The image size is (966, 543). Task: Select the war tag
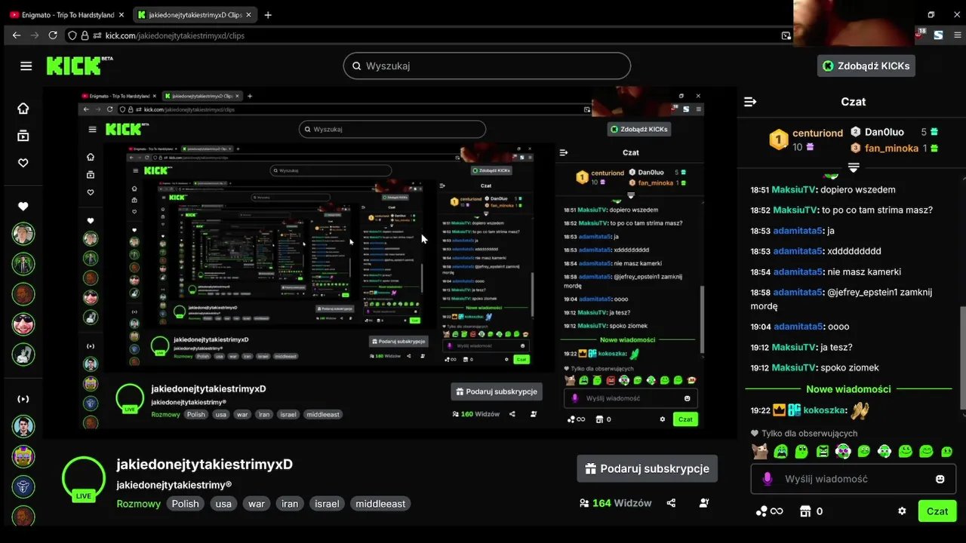[257, 504]
